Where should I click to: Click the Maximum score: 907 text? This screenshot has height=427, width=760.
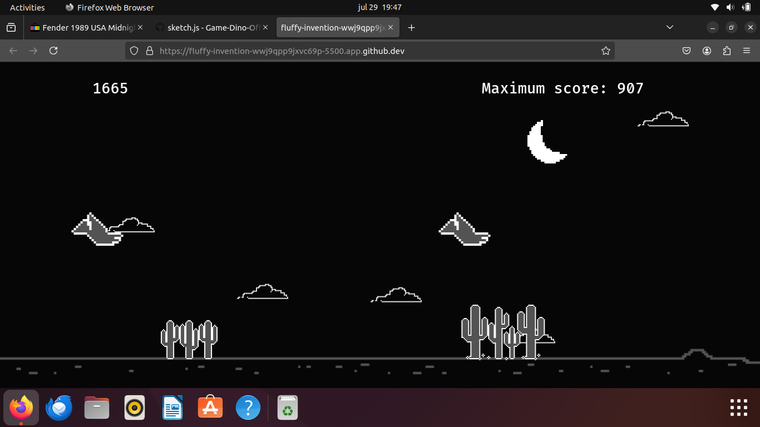click(562, 88)
